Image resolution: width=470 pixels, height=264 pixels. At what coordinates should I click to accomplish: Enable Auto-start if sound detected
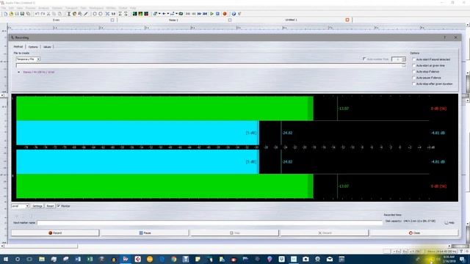pos(414,59)
